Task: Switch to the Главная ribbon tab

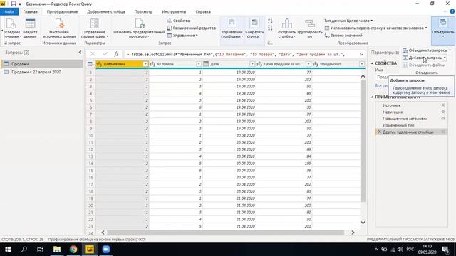Action: tap(30, 11)
